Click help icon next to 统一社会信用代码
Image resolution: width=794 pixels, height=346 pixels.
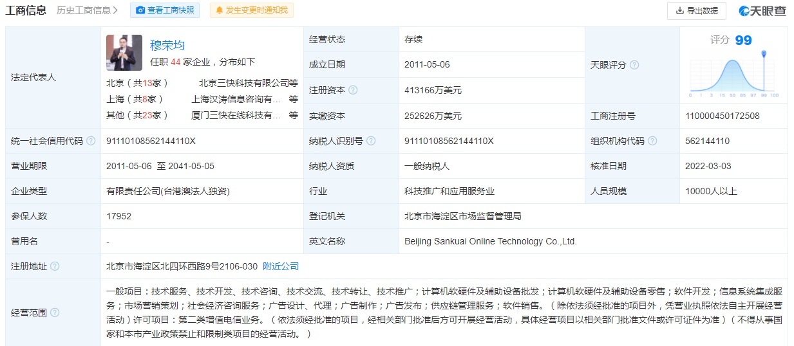point(91,141)
